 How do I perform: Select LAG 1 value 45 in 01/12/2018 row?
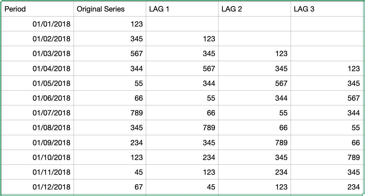coord(182,187)
